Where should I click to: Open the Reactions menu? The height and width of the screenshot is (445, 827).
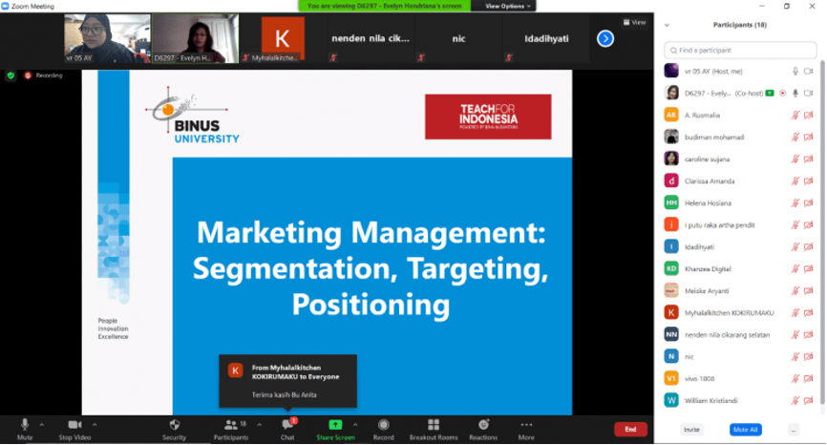[483, 429]
